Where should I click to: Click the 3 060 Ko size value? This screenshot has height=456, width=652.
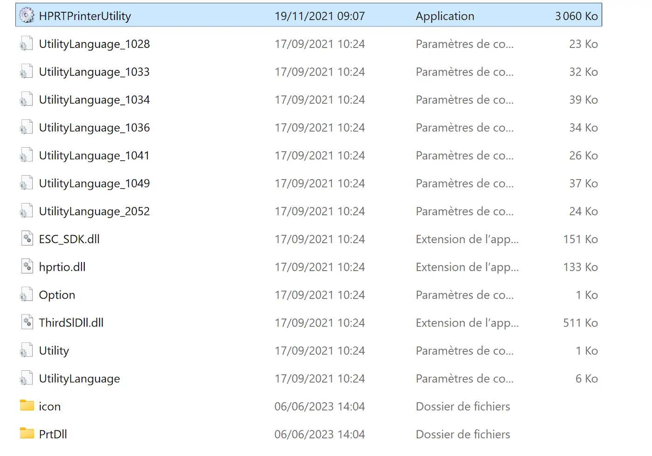pyautogui.click(x=576, y=16)
